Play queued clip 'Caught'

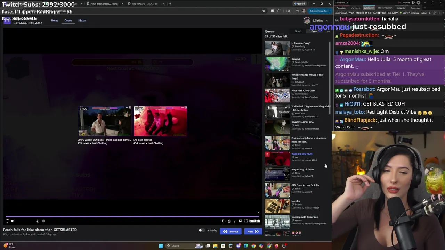297,64
